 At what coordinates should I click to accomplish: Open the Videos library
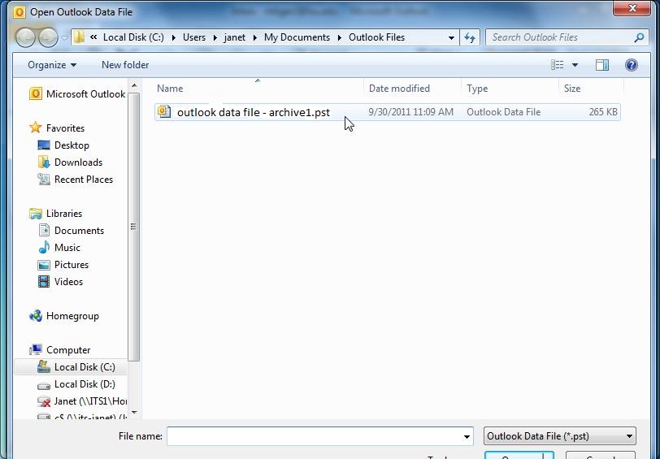68,281
